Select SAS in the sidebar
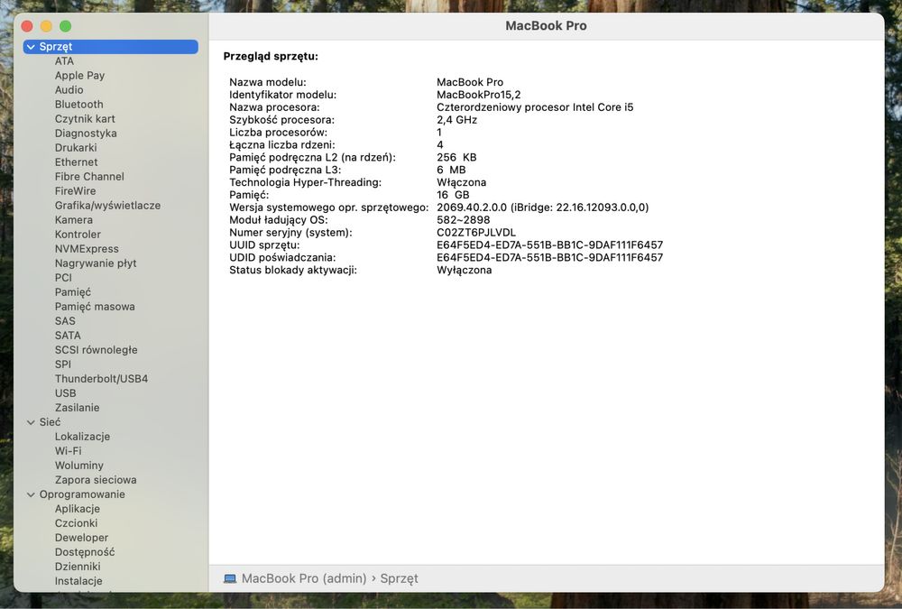Viewport: 902px width, 609px height. [65, 321]
